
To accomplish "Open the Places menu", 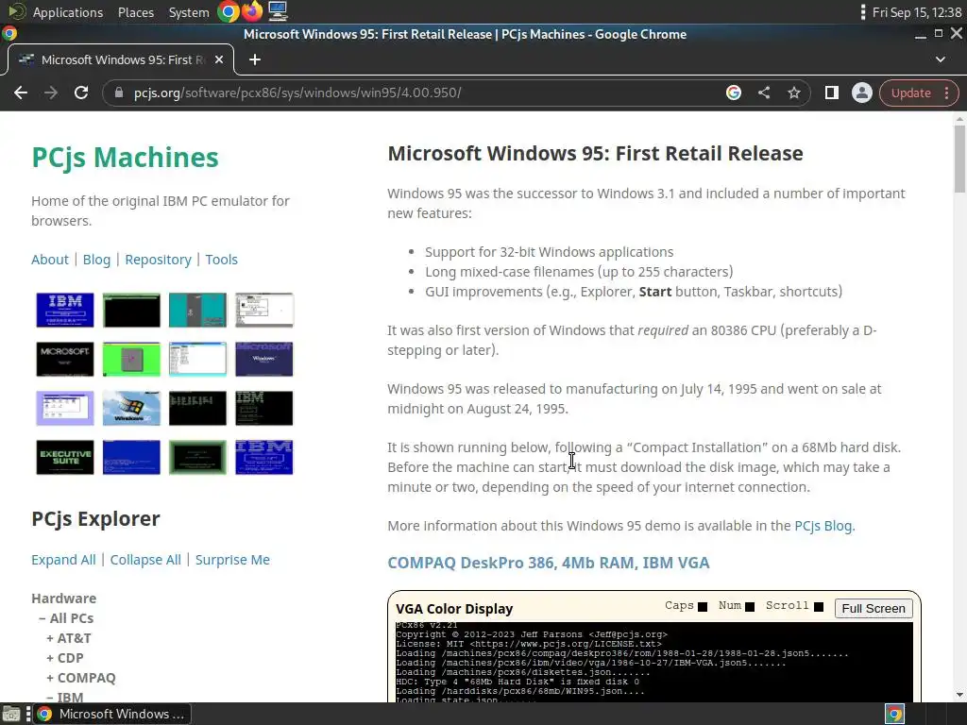I will 136,12.
